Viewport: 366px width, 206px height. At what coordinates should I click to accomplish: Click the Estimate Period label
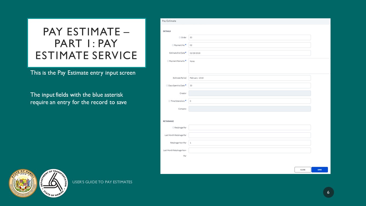180,78
